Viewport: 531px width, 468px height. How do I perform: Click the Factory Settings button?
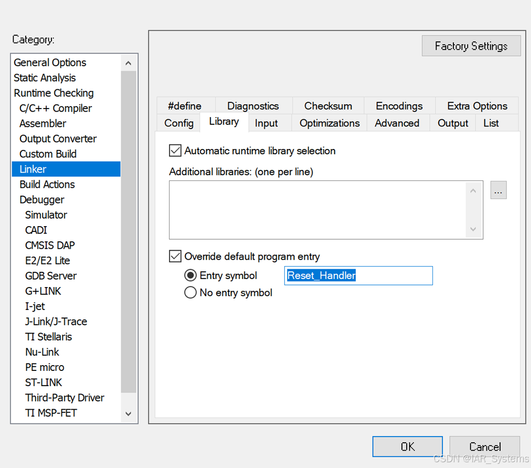click(471, 46)
